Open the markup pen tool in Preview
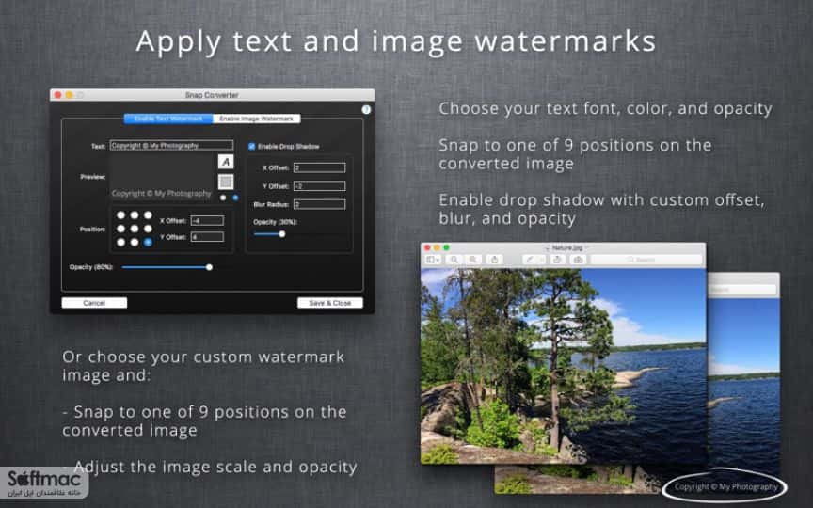 [529, 260]
